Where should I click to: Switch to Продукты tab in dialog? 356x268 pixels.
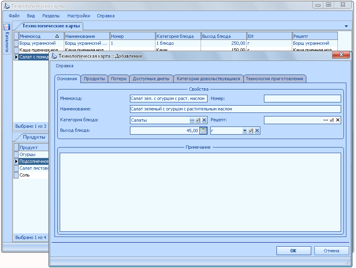pyautogui.click(x=94, y=79)
